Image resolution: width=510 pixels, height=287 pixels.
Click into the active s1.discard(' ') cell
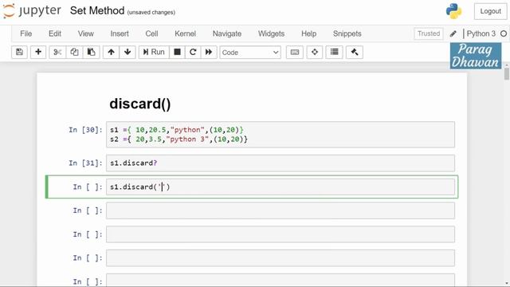(280, 187)
